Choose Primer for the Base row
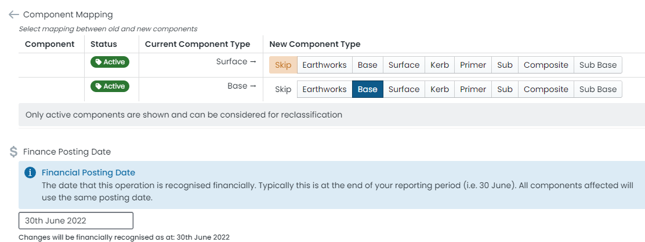This screenshot has width=645, height=242. (x=473, y=89)
